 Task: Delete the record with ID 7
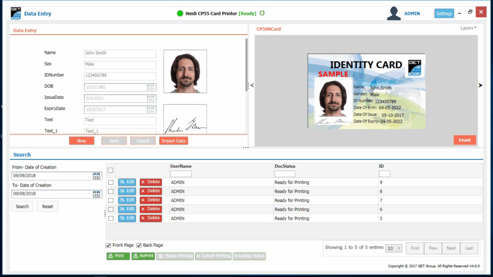(151, 200)
